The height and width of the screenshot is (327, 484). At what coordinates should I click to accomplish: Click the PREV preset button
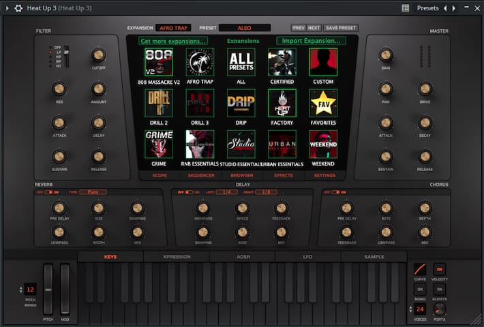[x=299, y=28]
